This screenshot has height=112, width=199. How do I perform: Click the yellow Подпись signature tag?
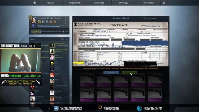(x=79, y=63)
